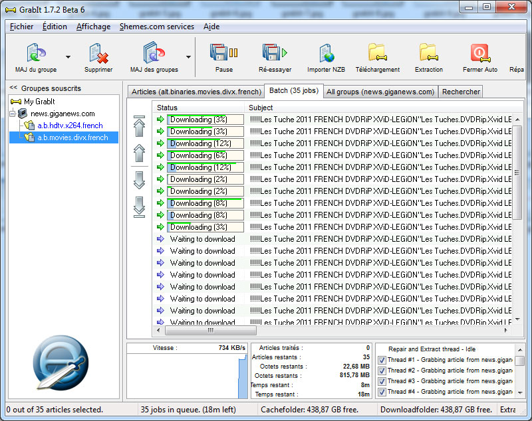This screenshot has width=532, height=421.
Task: Collapse the Groupes souscrits panel arrows
Action: click(x=13, y=88)
